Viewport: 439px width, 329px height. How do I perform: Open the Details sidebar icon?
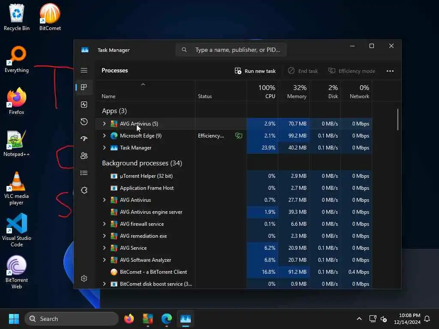coord(84,173)
